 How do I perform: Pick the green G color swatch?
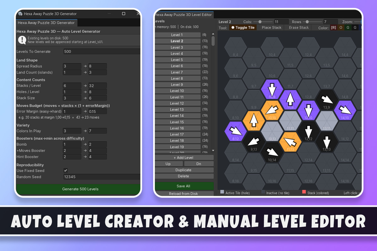348,28
